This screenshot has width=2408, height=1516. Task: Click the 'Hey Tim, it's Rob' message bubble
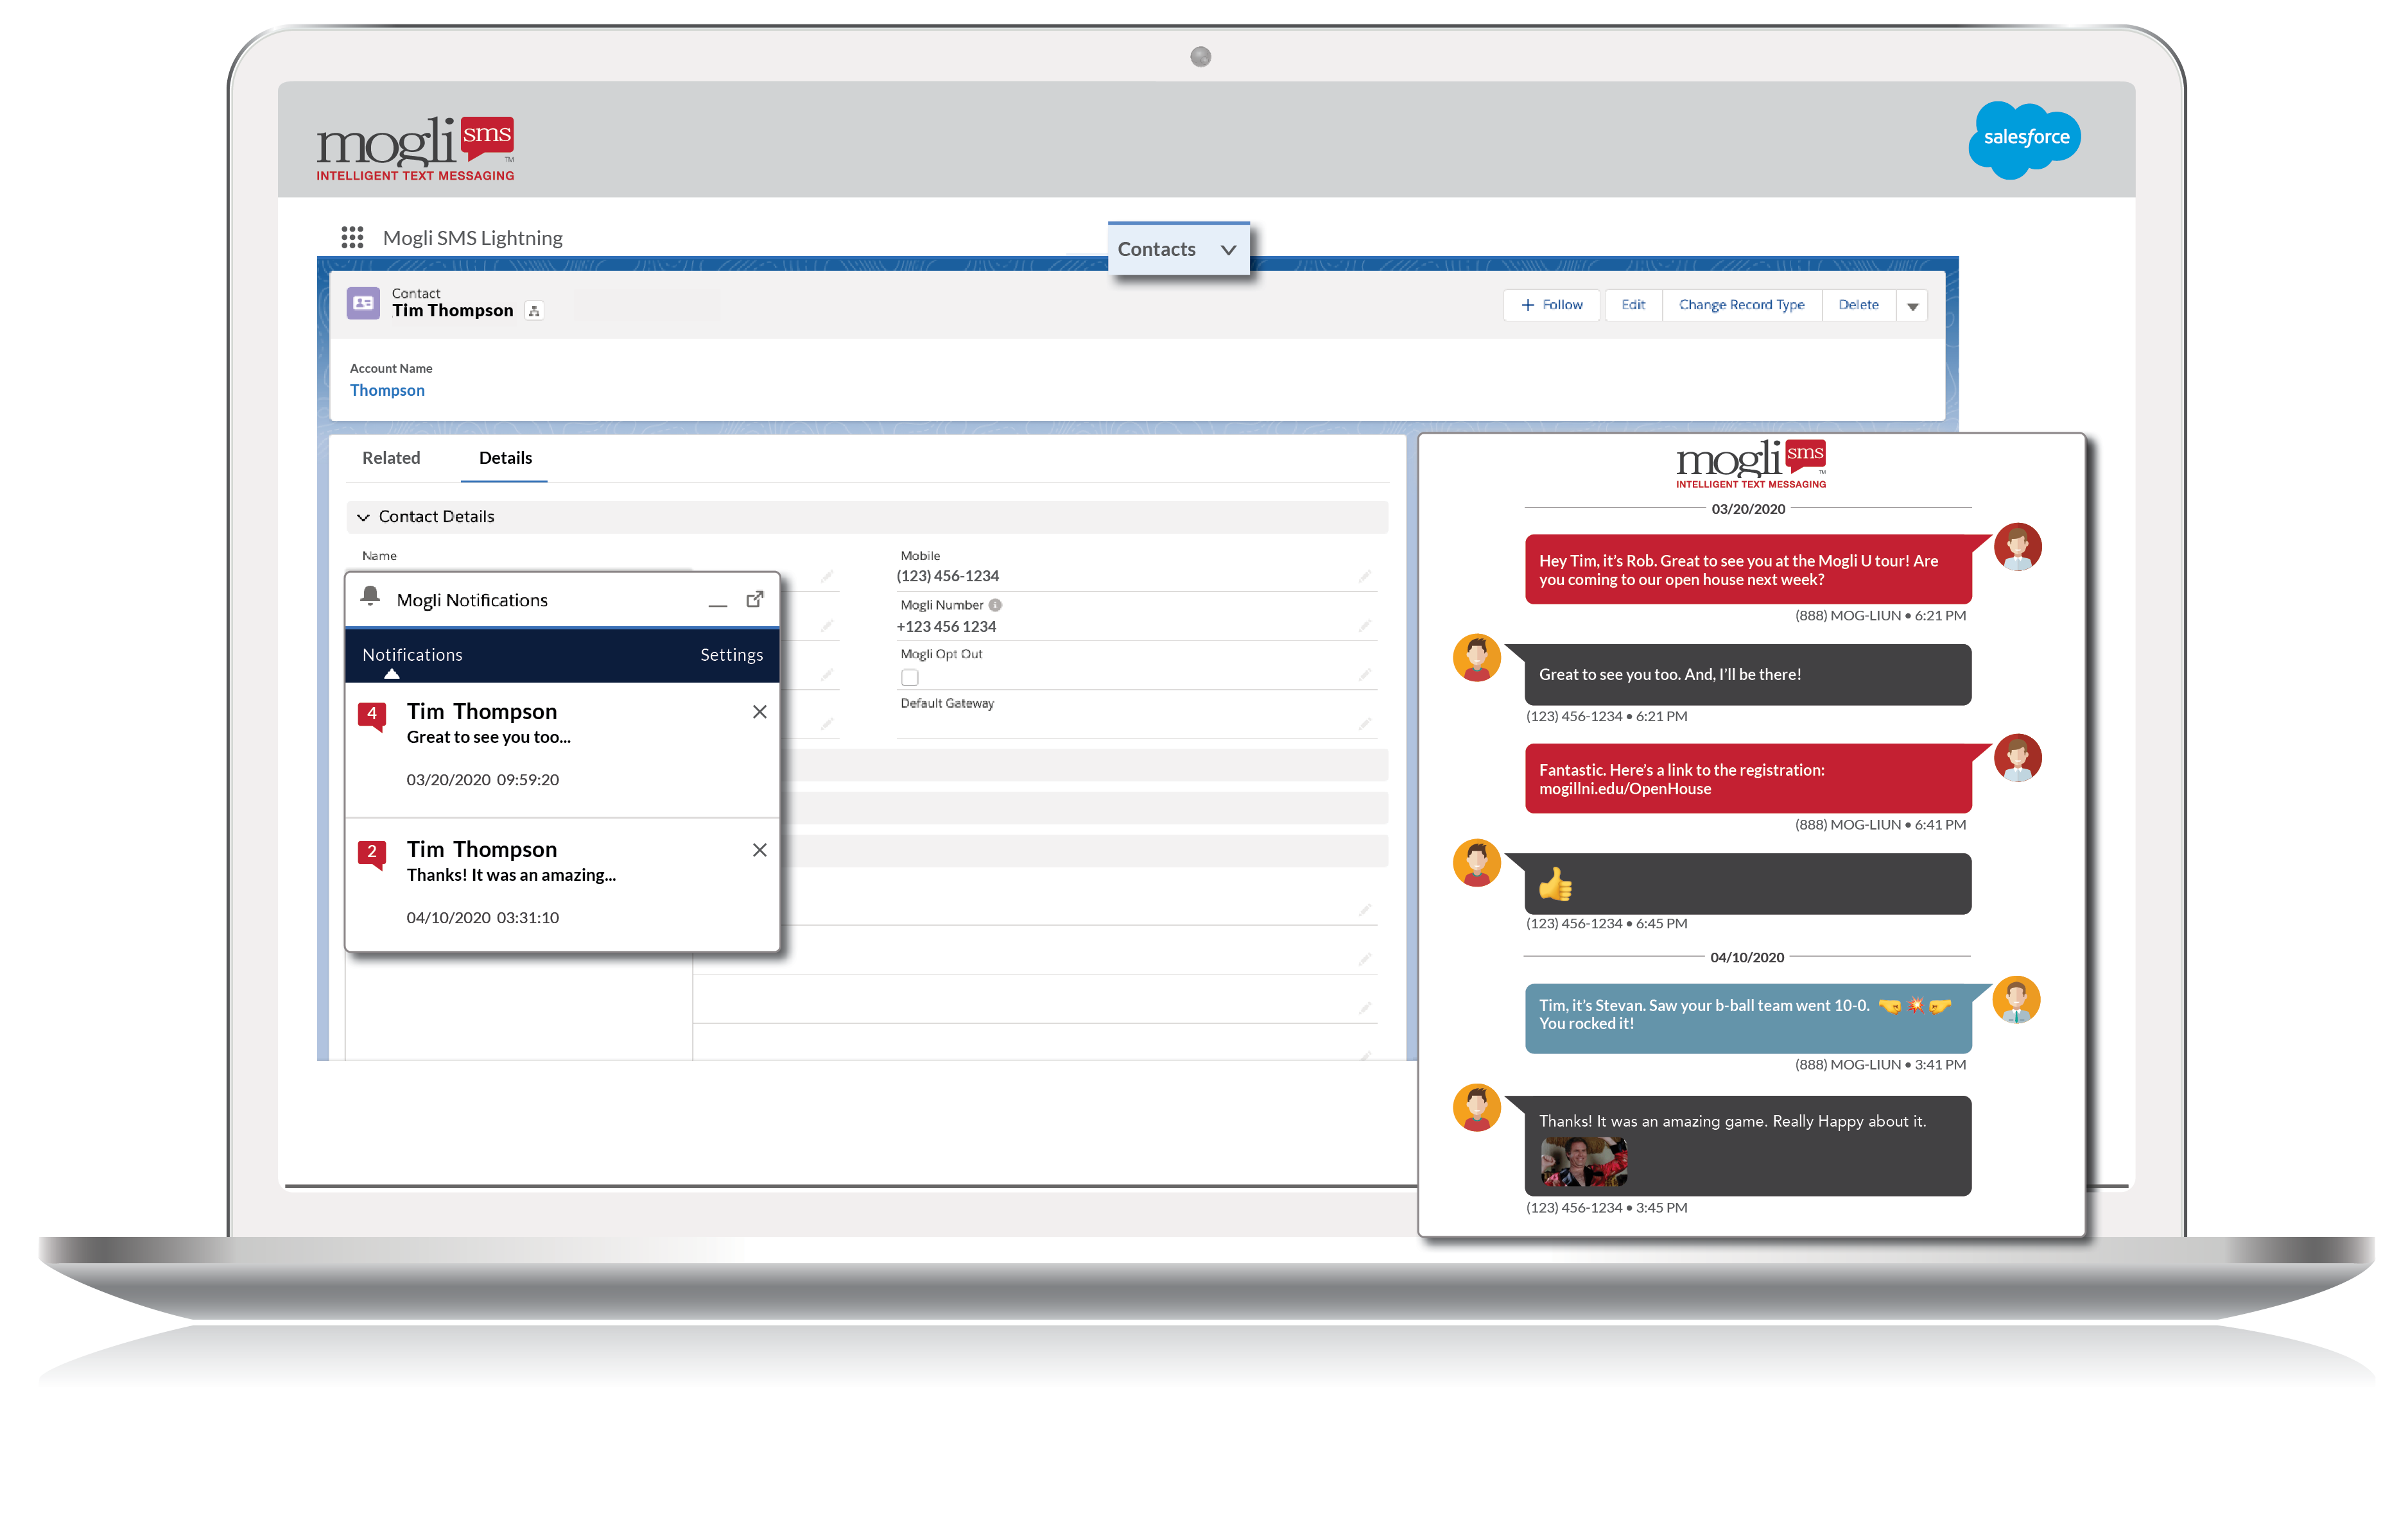[1747, 570]
